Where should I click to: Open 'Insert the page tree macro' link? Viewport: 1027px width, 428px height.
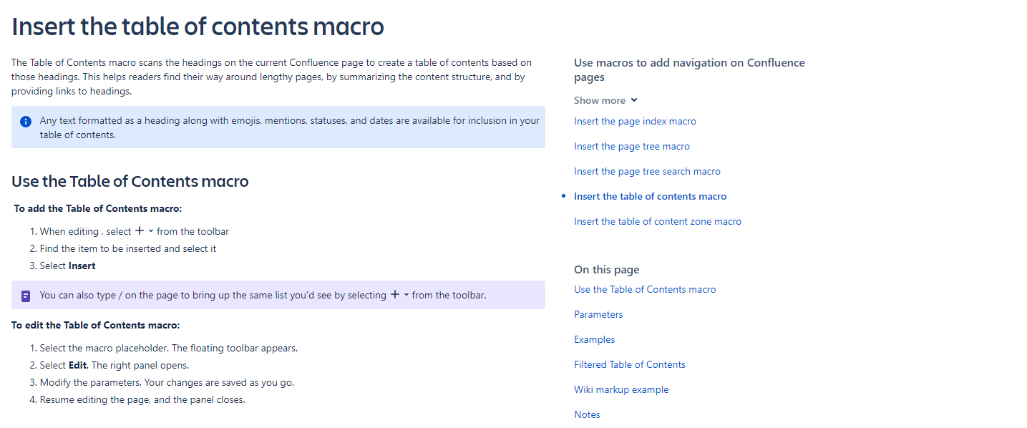[632, 146]
